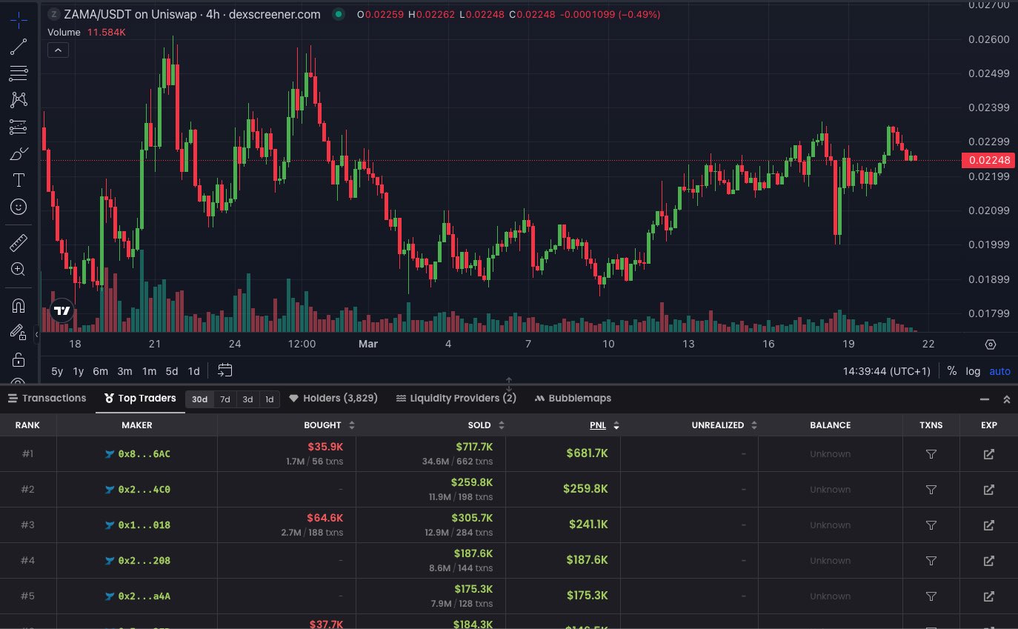
Task: Grab the chart and panel resize handle
Action: coord(509,384)
